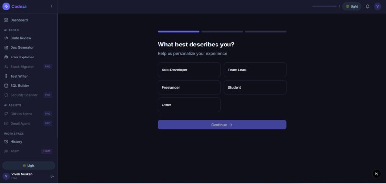The image size is (386, 184).
Task: Open Error Explainer tool
Action: pyautogui.click(x=28, y=57)
